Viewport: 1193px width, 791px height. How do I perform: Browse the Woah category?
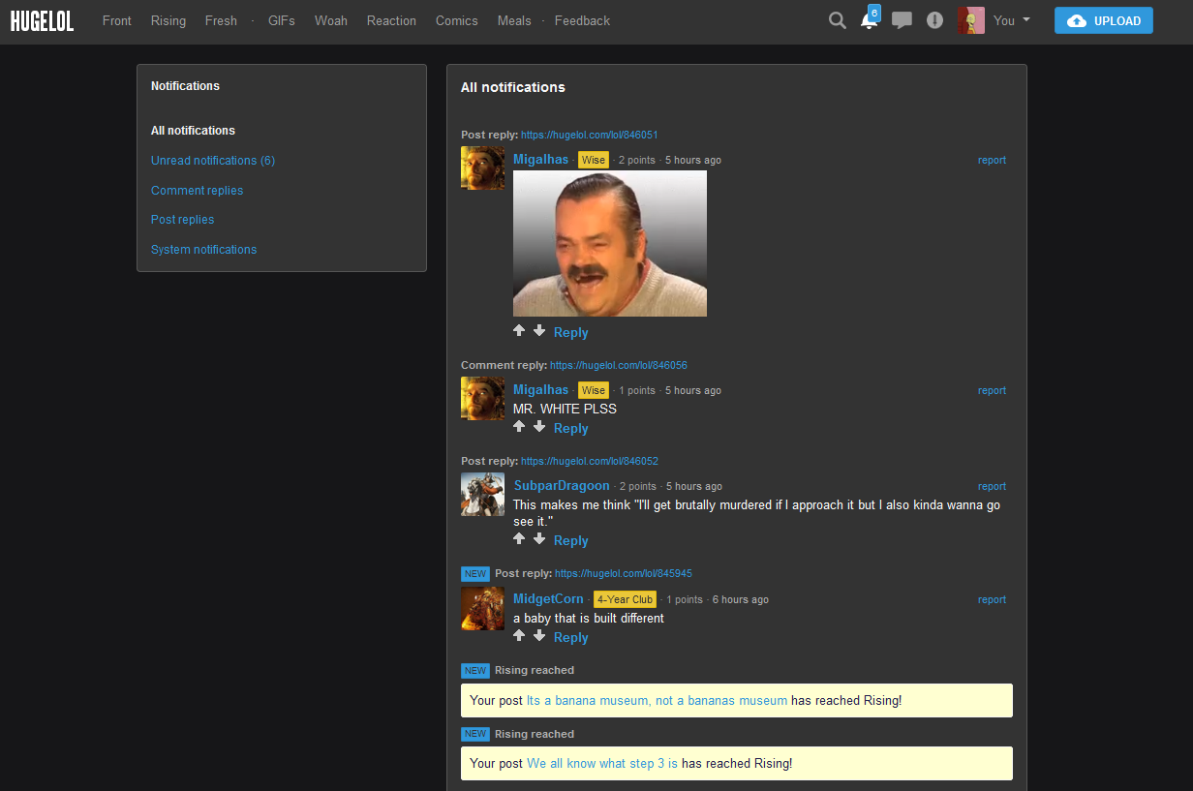tap(331, 20)
